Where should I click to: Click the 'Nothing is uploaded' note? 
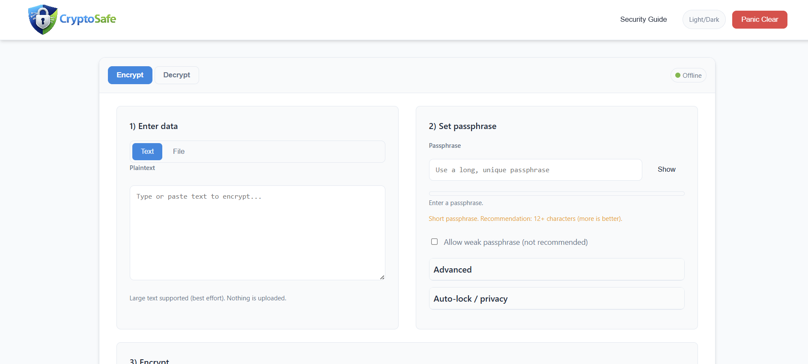pyautogui.click(x=256, y=298)
